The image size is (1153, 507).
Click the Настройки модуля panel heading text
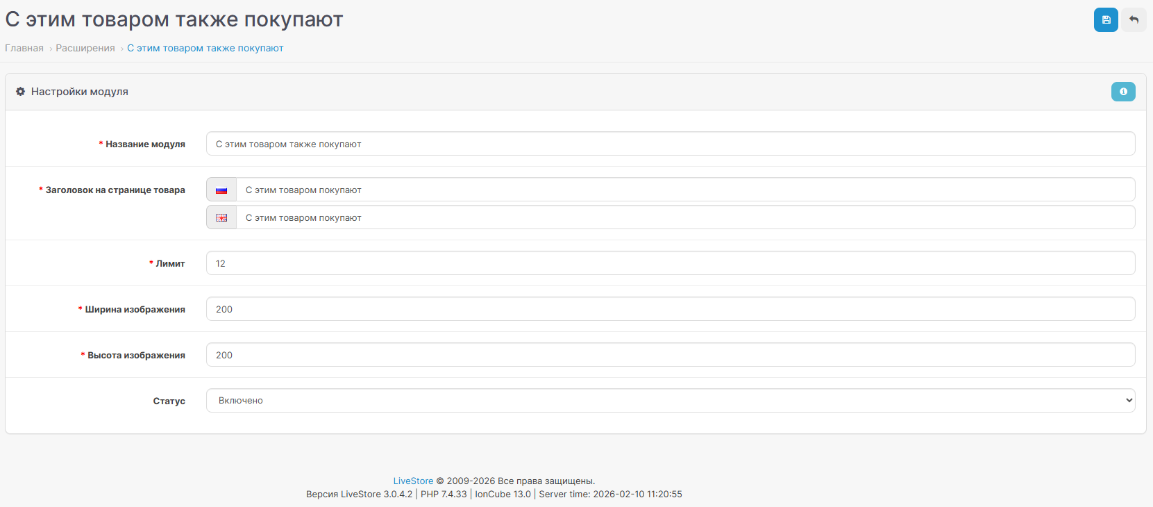[x=79, y=92]
